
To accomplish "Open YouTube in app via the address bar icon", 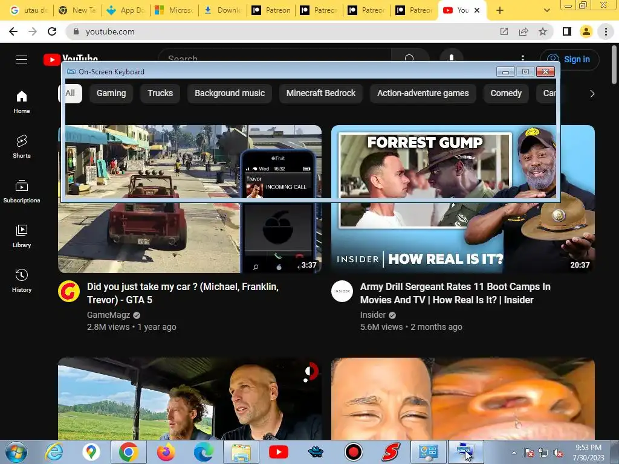I will (x=504, y=31).
